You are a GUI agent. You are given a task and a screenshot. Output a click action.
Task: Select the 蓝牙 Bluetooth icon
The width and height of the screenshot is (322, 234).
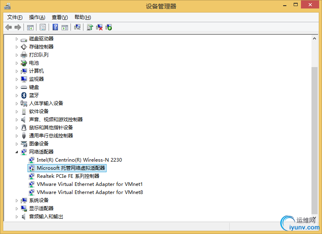point(24,95)
